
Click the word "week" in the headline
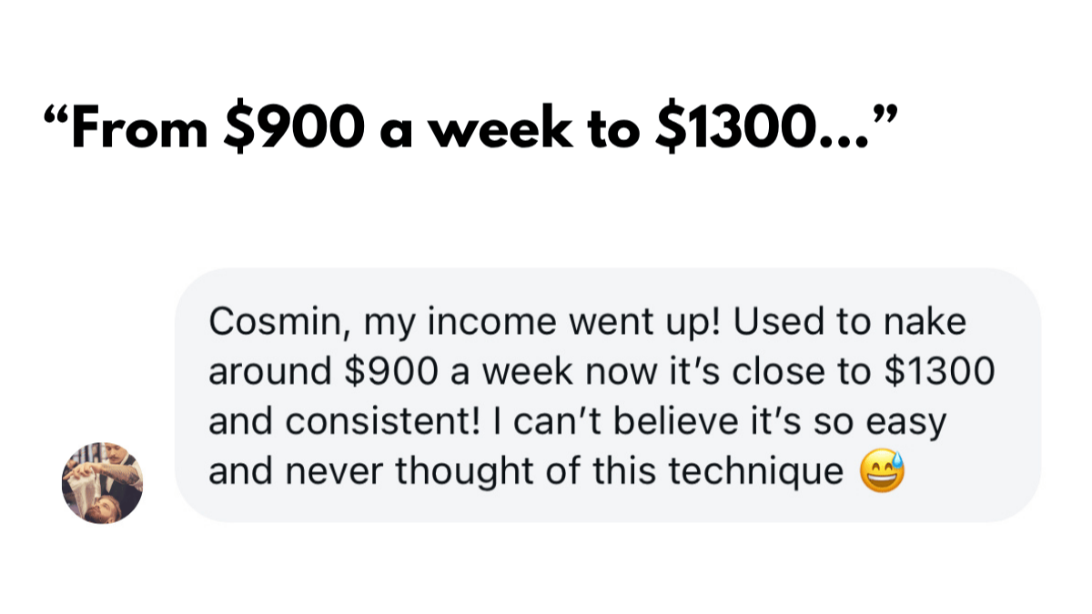pyautogui.click(x=498, y=130)
